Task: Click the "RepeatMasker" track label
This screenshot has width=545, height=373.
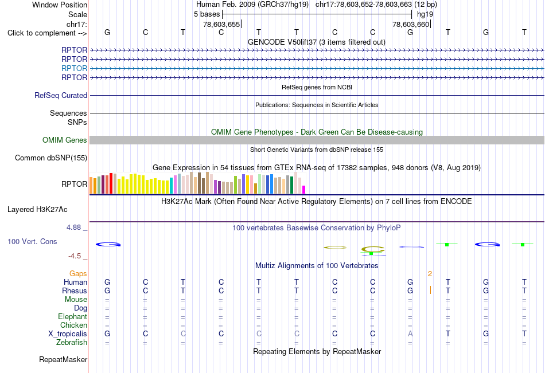Action: click(x=63, y=359)
